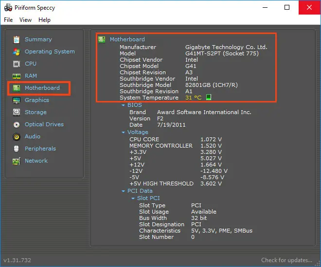Click the BIOS heading label
The height and width of the screenshot is (267, 321).
[135, 105]
